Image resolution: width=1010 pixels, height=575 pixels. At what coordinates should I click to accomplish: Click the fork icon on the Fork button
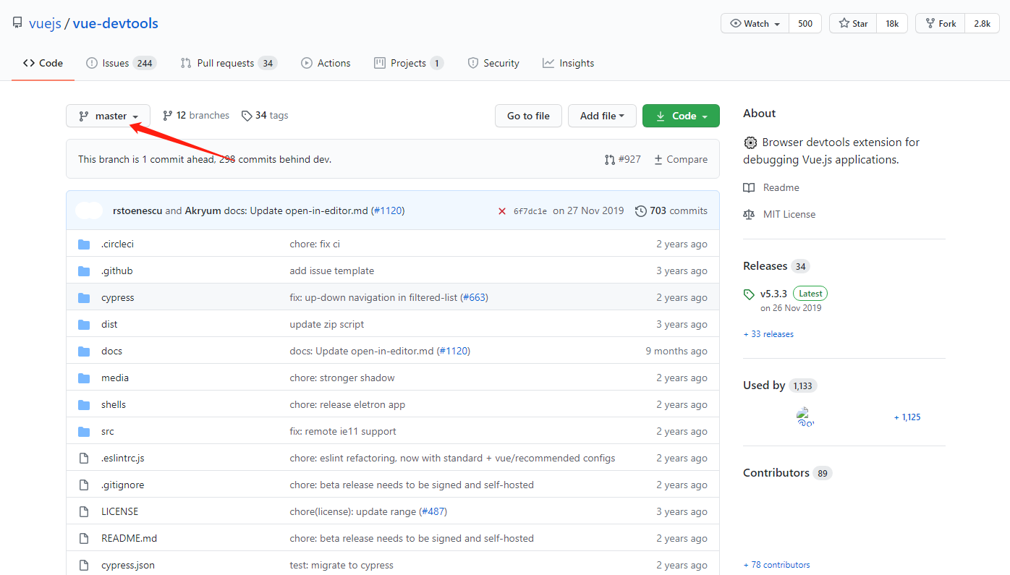click(932, 22)
